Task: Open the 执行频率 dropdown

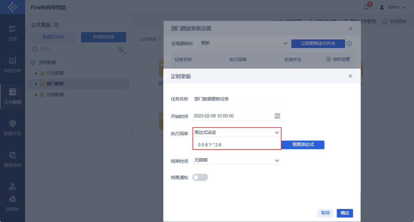Action: click(237, 133)
